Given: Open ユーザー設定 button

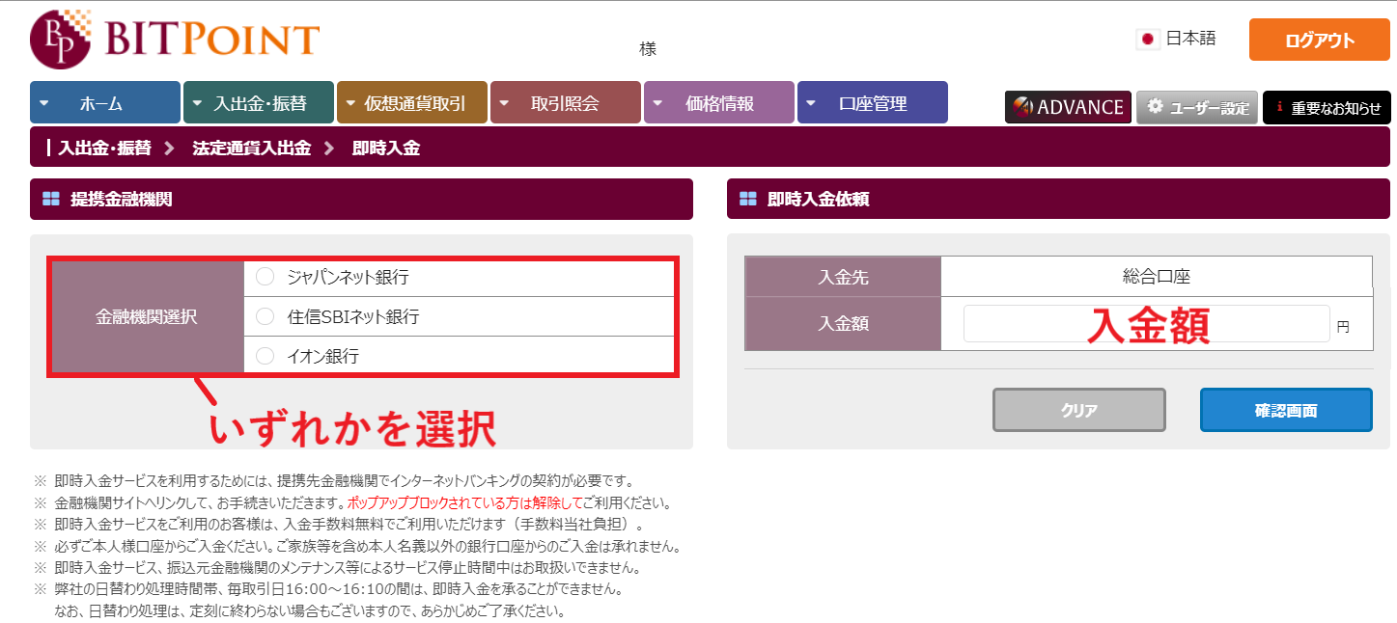Looking at the screenshot, I should coord(1197,107).
